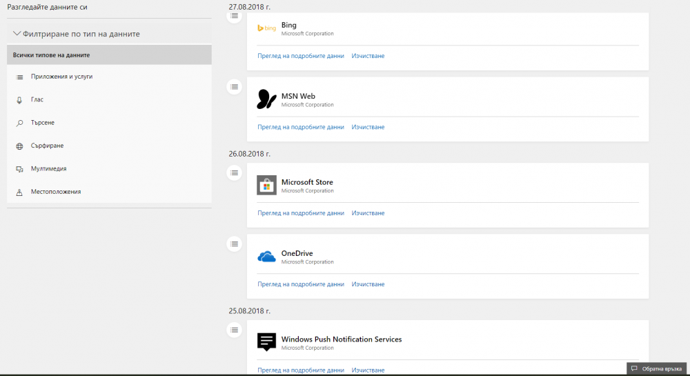The width and height of the screenshot is (690, 376).
Task: Click the globe icon beside 'Сърфиране'
Action: 19,146
